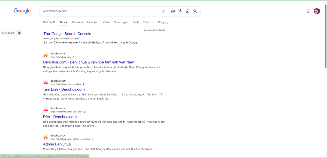Image resolution: width=327 pixels, height=158 pixels.
Task: Click the magnifier search button
Action: click(195, 11)
